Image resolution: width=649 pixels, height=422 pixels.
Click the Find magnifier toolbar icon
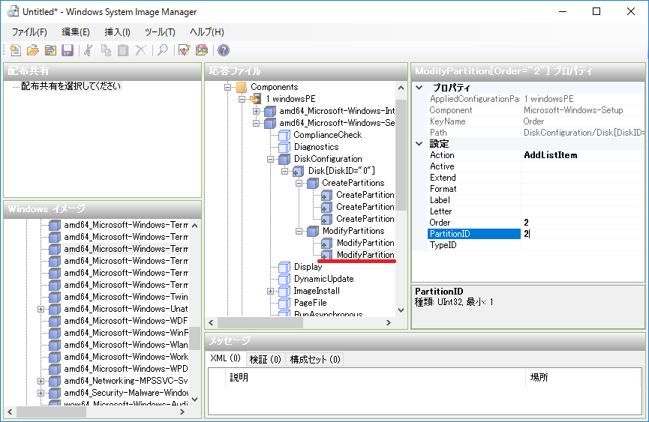[161, 50]
